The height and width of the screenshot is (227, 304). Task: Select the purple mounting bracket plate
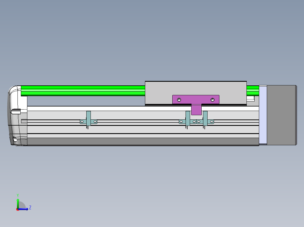pos(196,99)
